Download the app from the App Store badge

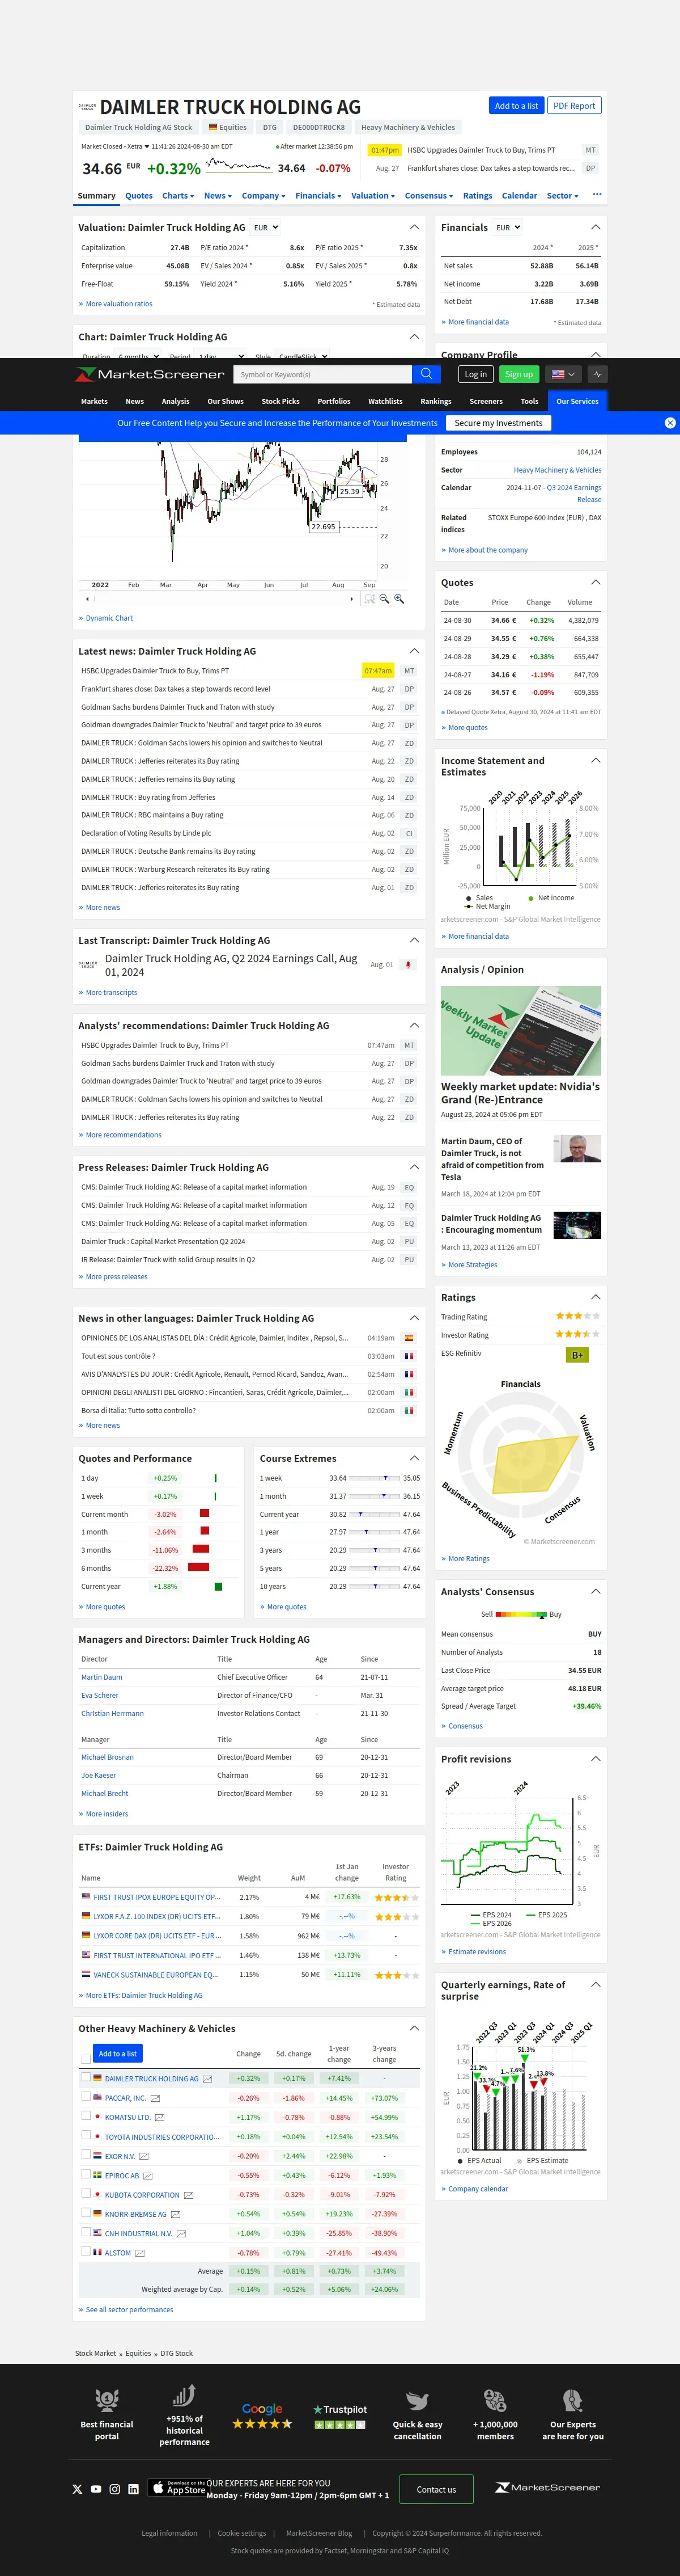[178, 2488]
